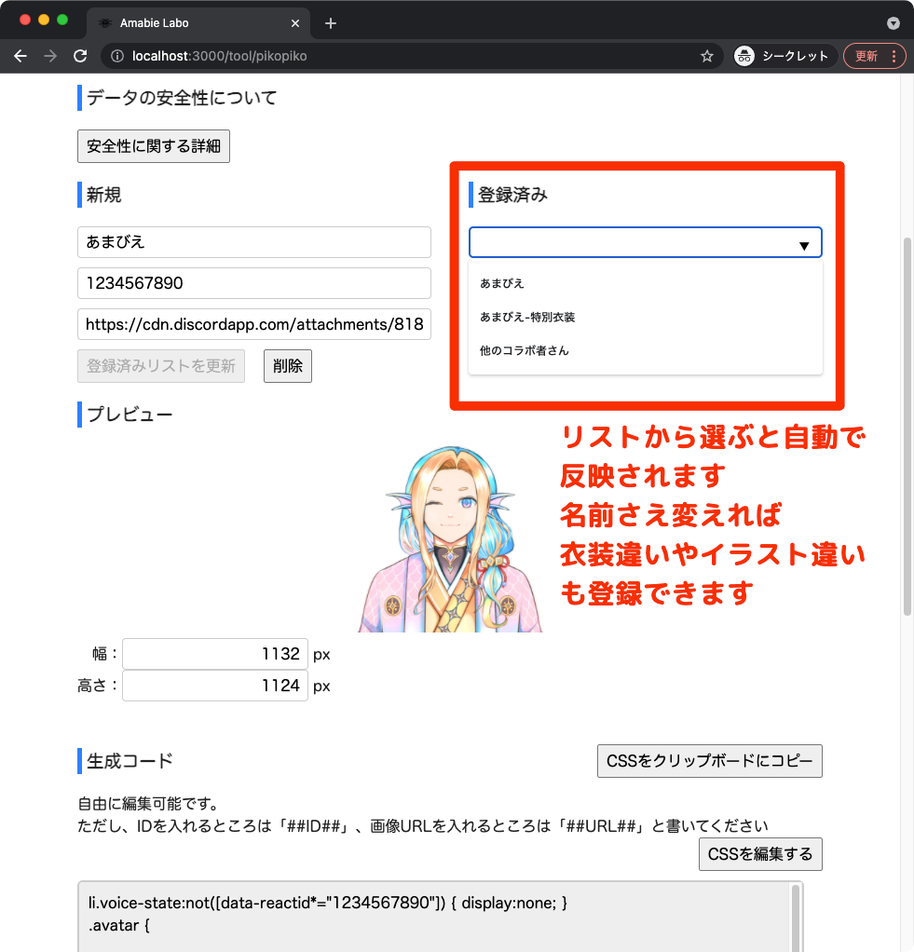Focus the ID field containing 1234567890
The image size is (914, 952).
point(253,283)
